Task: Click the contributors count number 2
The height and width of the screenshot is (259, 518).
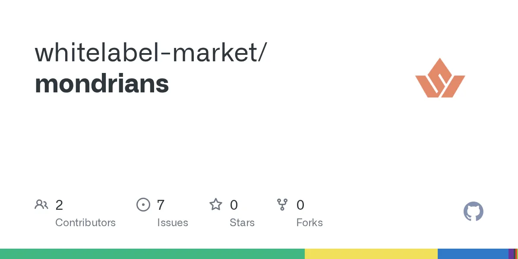Action: 59,205
